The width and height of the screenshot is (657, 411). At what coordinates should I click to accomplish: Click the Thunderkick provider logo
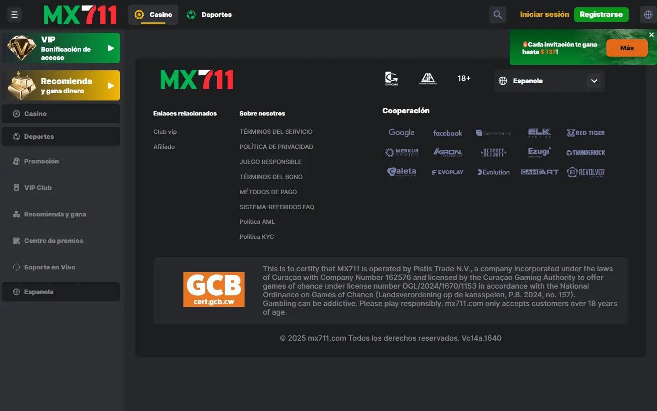586,153
